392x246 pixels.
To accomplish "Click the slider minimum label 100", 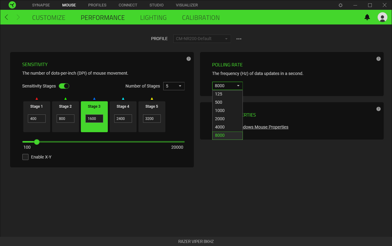I will (x=27, y=147).
